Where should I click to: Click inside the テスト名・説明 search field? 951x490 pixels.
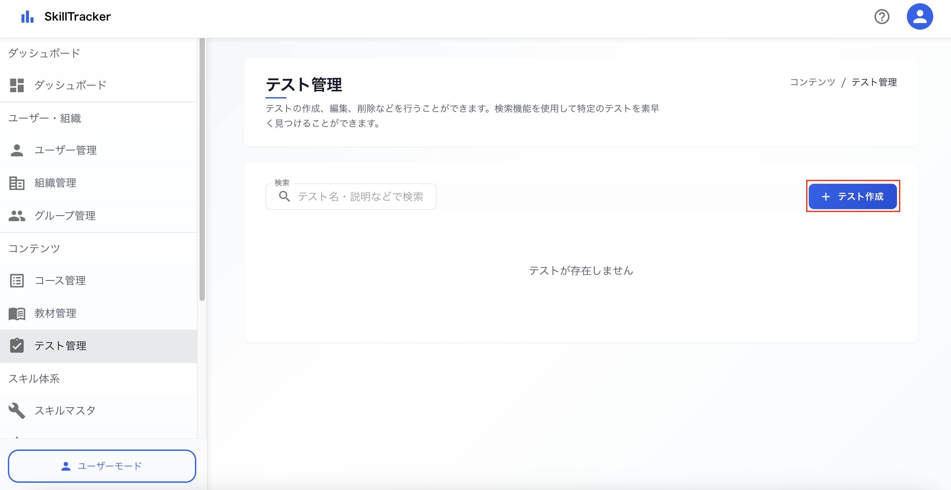(362, 196)
